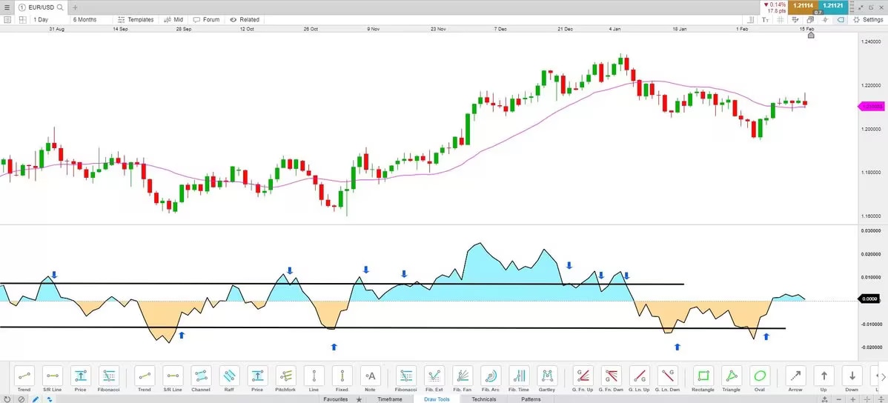Add a new chart tab with plus
Viewport: 888px width, 403px height.
(x=75, y=7)
